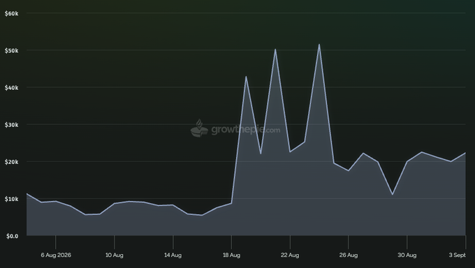Click the '18 Aug' date label
Screen dimensions: 475x268
pos(231,255)
